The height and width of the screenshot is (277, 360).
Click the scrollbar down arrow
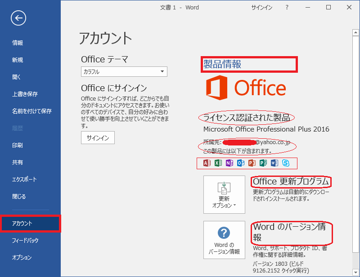(355, 273)
